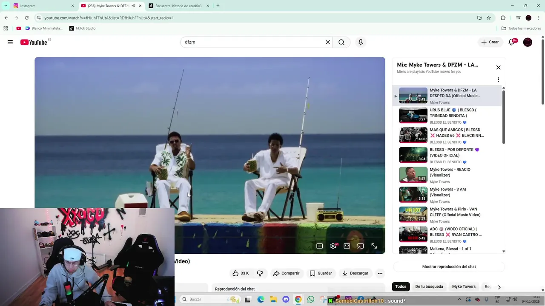The height and width of the screenshot is (306, 545).
Task: Switch the player to theater mode
Action: (347, 246)
